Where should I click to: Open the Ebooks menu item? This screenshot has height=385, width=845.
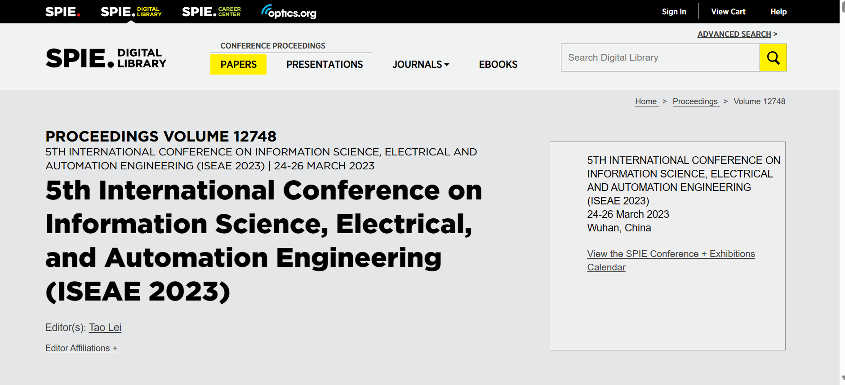tap(498, 64)
